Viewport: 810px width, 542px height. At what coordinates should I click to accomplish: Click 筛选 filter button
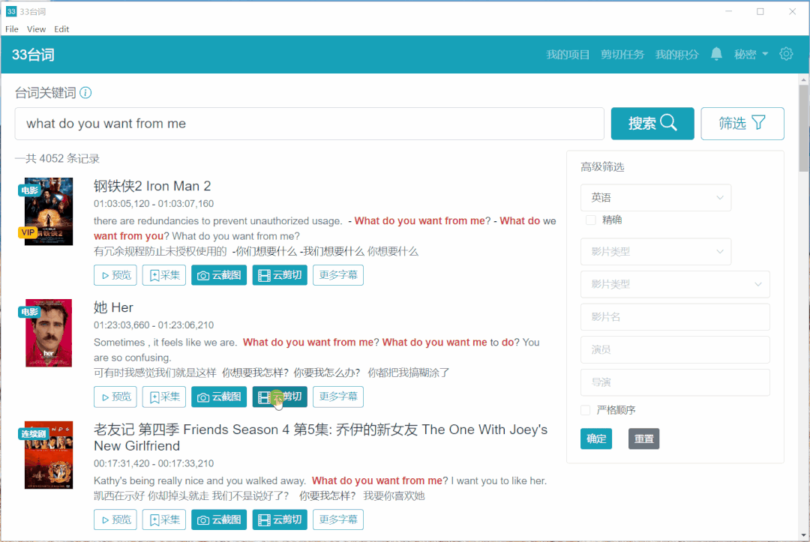click(742, 124)
